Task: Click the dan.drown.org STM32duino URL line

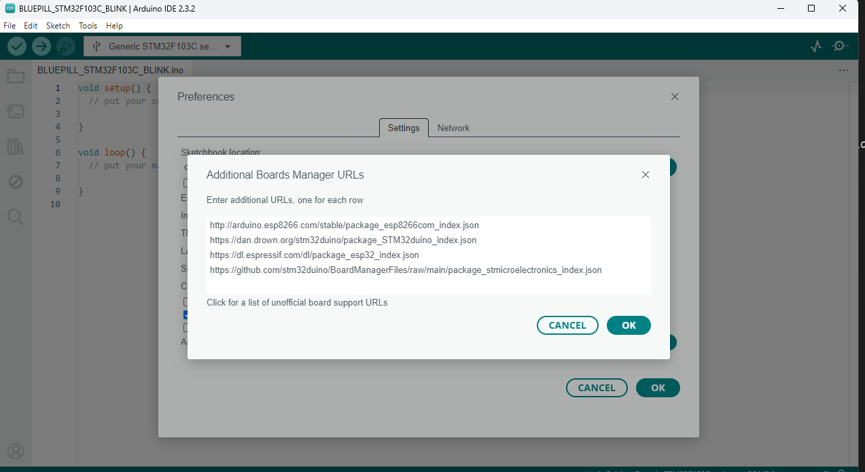Action: [x=343, y=240]
